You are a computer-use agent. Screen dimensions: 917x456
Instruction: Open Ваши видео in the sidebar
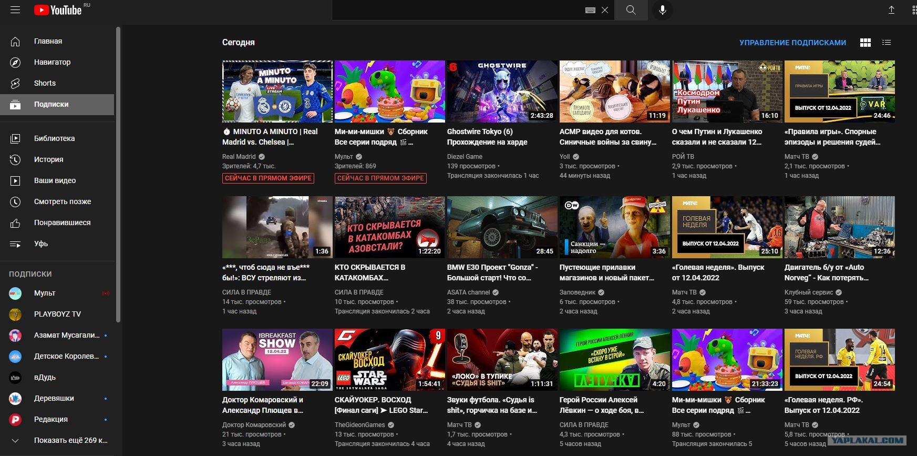point(57,180)
